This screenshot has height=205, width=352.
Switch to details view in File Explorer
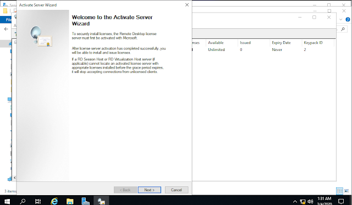(339, 191)
